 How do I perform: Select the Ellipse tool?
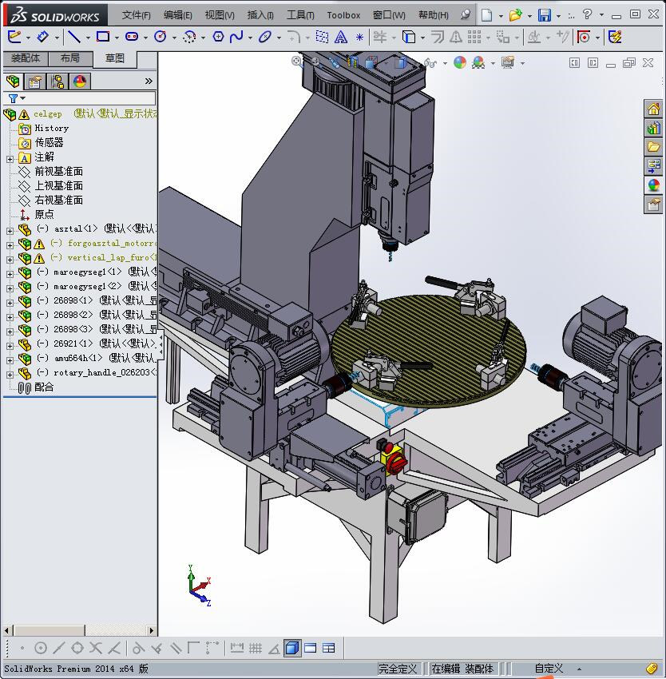[x=264, y=37]
